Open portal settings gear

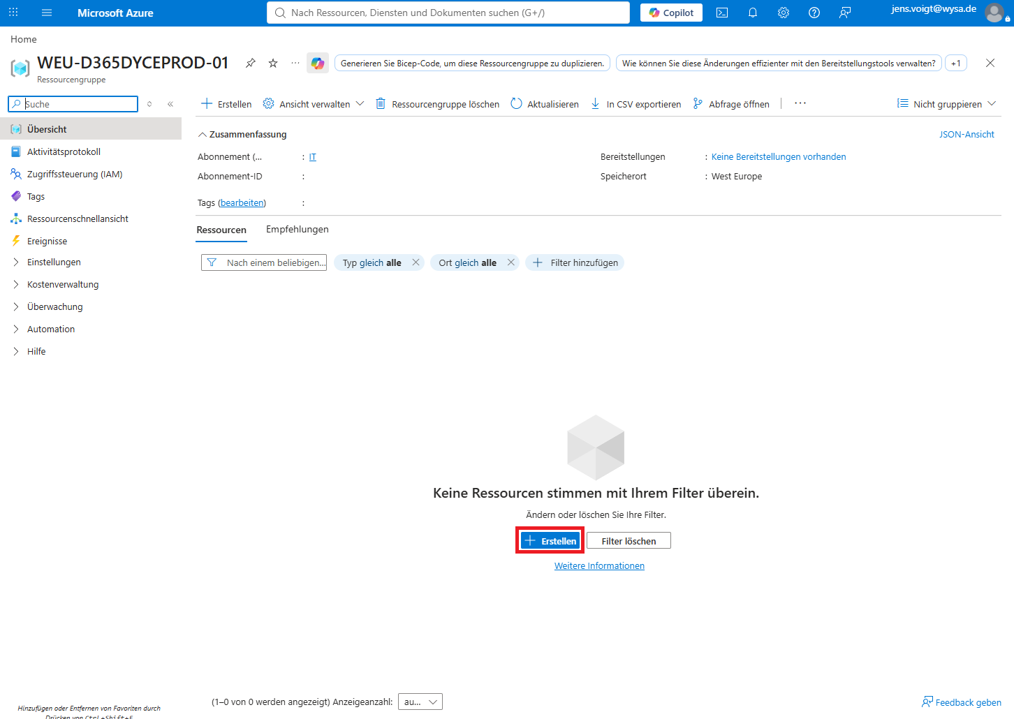[784, 13]
